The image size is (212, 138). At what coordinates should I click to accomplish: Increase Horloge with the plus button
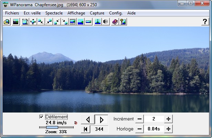tap(169, 129)
